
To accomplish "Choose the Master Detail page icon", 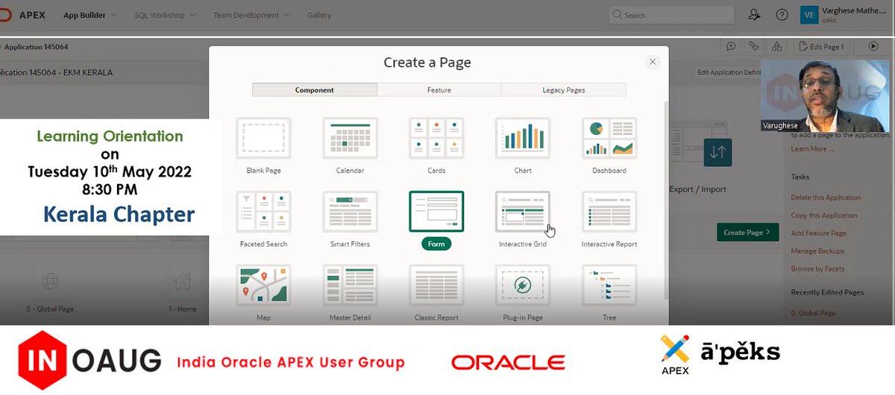I will point(350,285).
